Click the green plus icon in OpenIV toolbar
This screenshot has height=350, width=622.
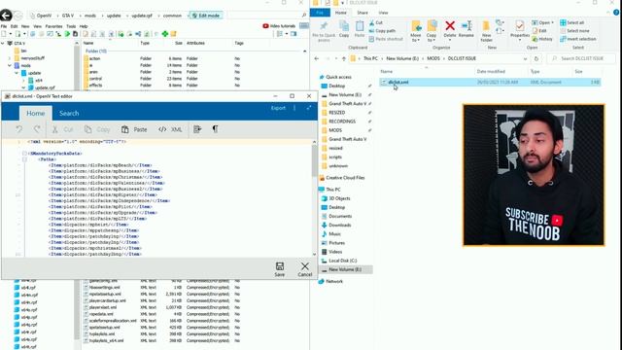164,34
